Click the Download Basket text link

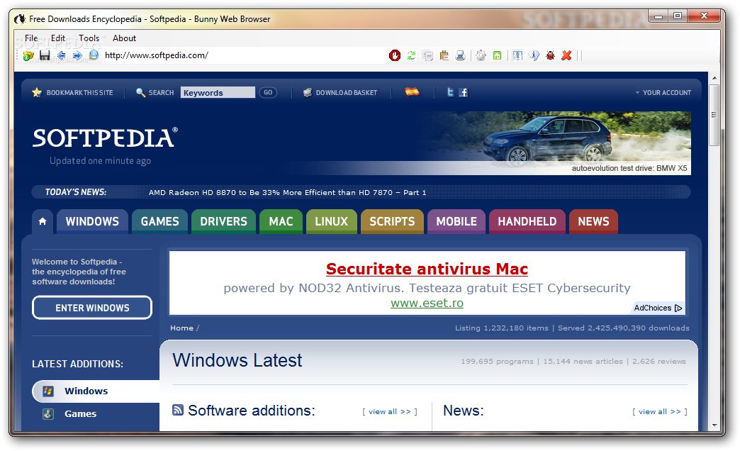(x=347, y=93)
